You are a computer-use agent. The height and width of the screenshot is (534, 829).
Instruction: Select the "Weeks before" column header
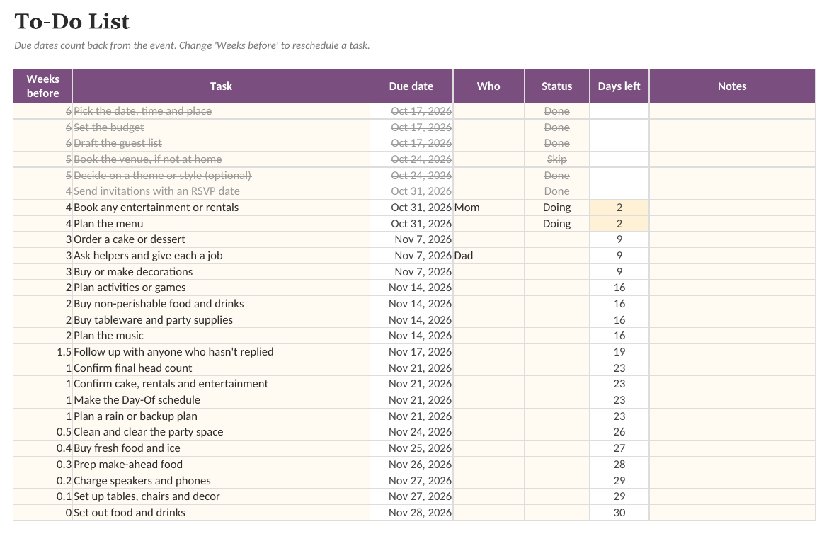click(42, 86)
